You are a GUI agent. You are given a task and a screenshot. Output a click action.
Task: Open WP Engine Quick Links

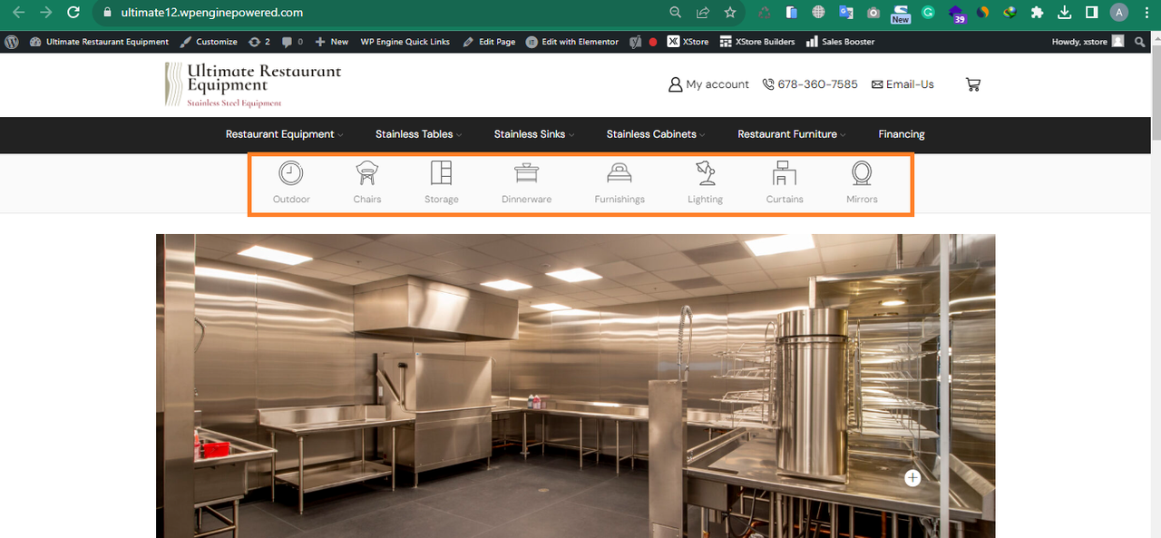pyautogui.click(x=405, y=42)
